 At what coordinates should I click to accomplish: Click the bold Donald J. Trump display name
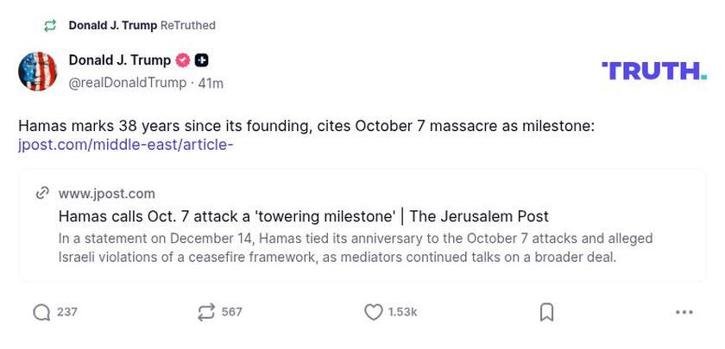[x=120, y=60]
